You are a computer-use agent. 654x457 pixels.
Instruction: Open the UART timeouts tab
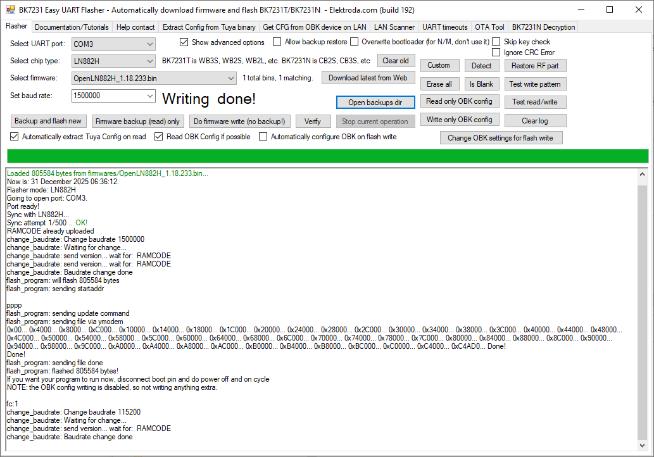click(x=444, y=27)
